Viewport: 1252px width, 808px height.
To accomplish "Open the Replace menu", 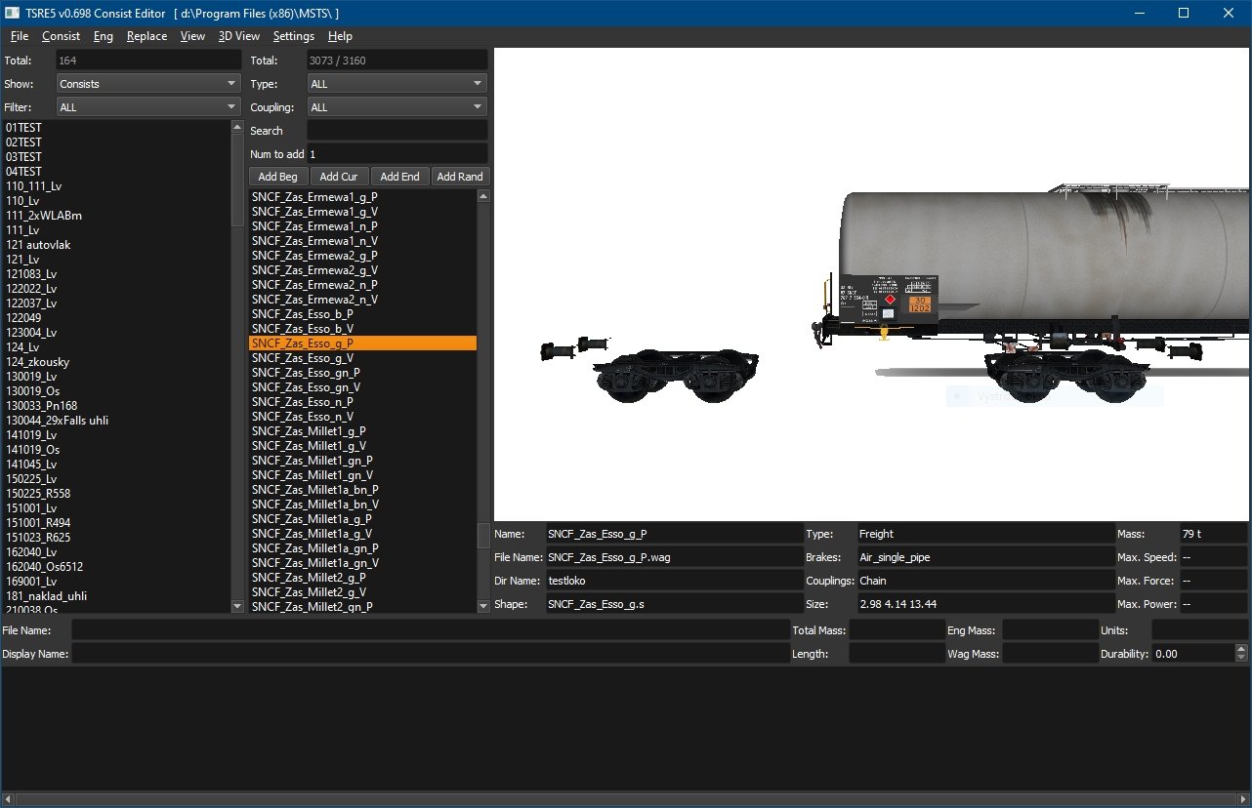I will coord(146,36).
